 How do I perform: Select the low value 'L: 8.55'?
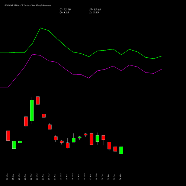click(94, 13)
